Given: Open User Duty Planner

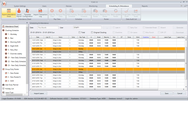Looking at the screenshot, I should 10,85.
